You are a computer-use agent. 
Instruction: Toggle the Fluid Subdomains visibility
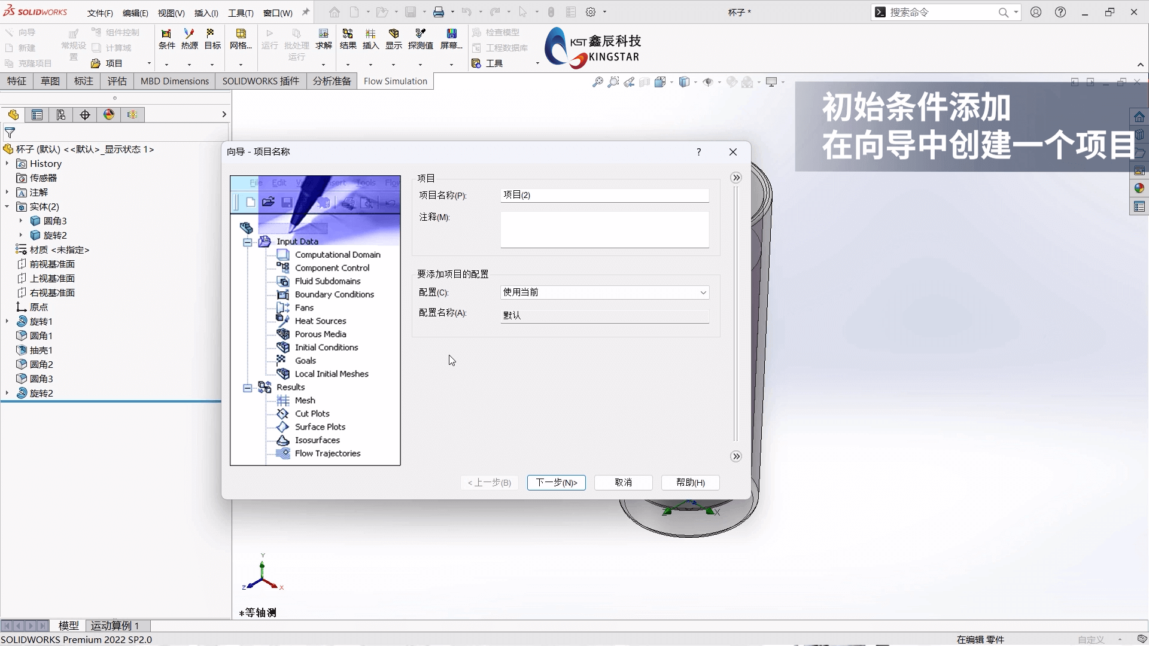click(x=329, y=281)
